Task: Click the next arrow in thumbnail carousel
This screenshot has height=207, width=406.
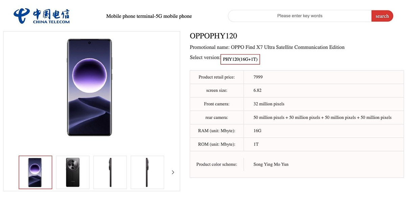Action: (x=173, y=172)
